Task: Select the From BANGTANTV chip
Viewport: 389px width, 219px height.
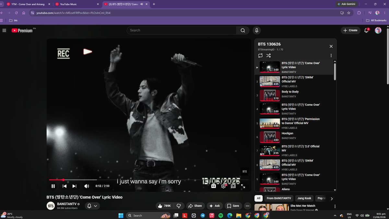Action: pos(279,198)
